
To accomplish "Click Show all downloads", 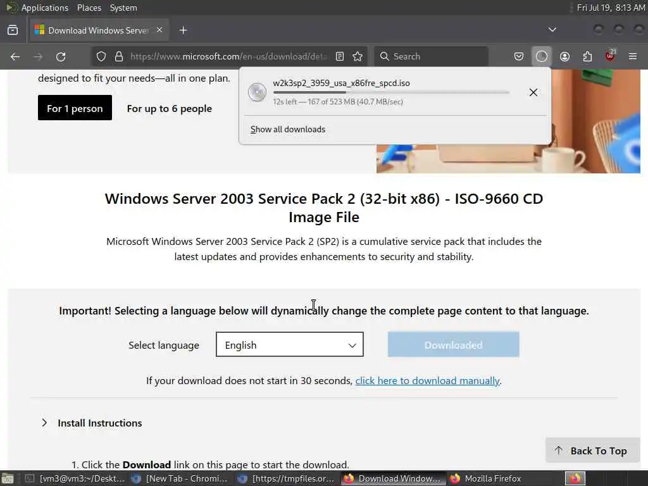I will (x=288, y=129).
